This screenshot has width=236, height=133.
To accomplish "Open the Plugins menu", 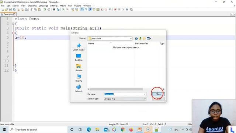I will click(78, 6).
